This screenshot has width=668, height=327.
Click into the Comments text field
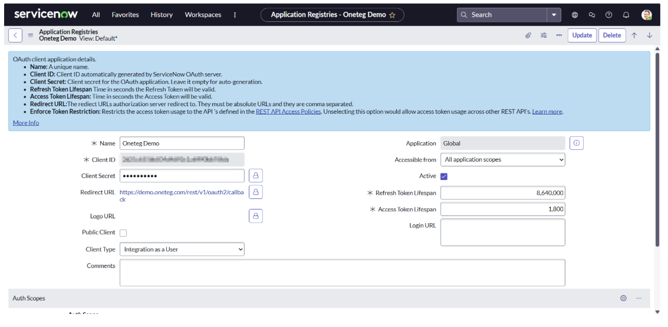pos(342,273)
